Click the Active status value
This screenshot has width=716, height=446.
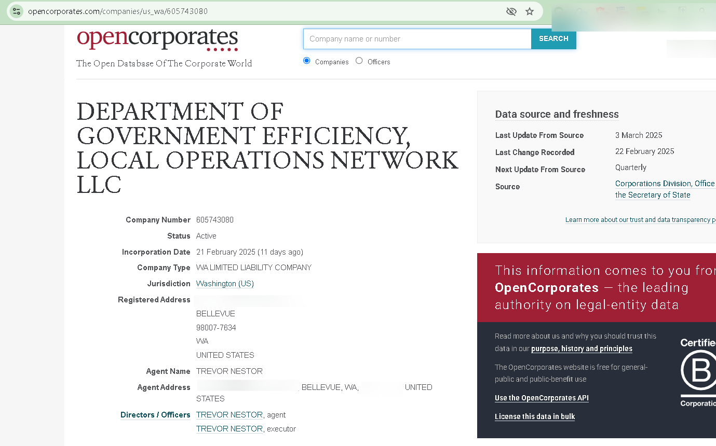[x=206, y=236]
